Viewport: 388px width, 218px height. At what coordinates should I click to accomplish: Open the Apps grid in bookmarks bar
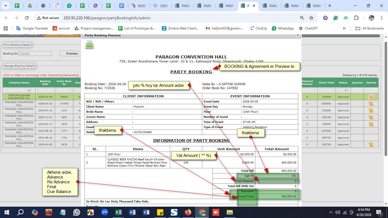[x=5, y=28]
